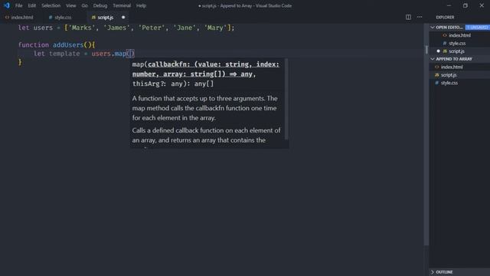The height and width of the screenshot is (276, 490).
Task: Click the 'Mary' string in the array
Action: (215, 28)
